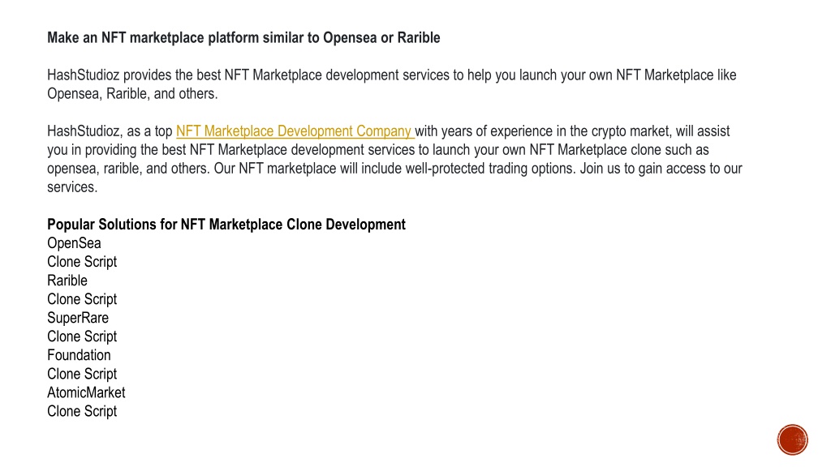
Task: Click the line "Opensea, Rarible, and others."
Action: (x=132, y=94)
